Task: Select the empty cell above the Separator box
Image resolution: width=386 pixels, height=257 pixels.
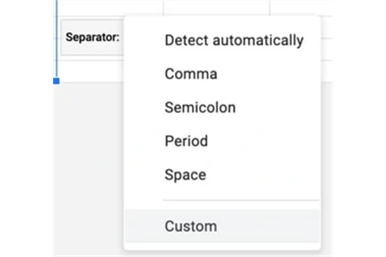Action: pos(109,7)
